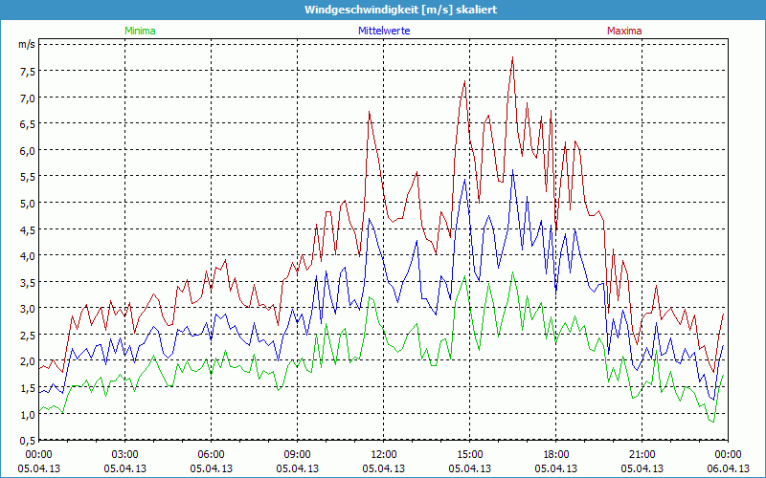766x478 pixels.
Task: Click the 12:00 time axis label
Action: tap(384, 455)
